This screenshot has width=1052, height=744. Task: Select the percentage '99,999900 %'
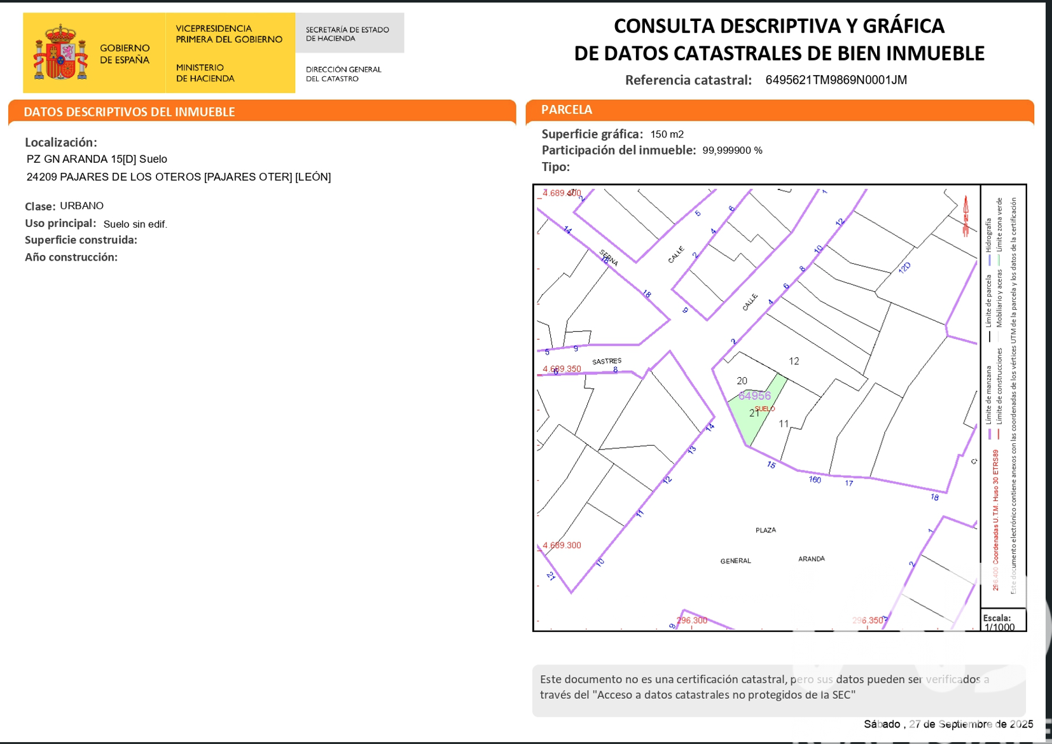tap(733, 151)
